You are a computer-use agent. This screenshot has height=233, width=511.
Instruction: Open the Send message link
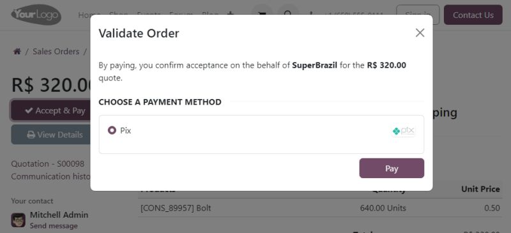point(54,226)
